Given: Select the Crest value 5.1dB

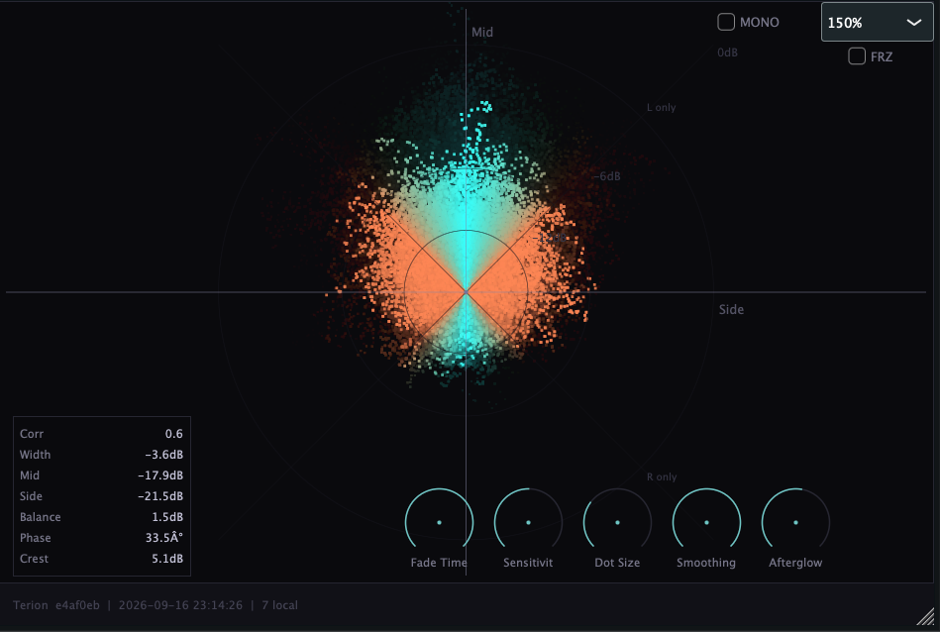Looking at the screenshot, I should (167, 559).
